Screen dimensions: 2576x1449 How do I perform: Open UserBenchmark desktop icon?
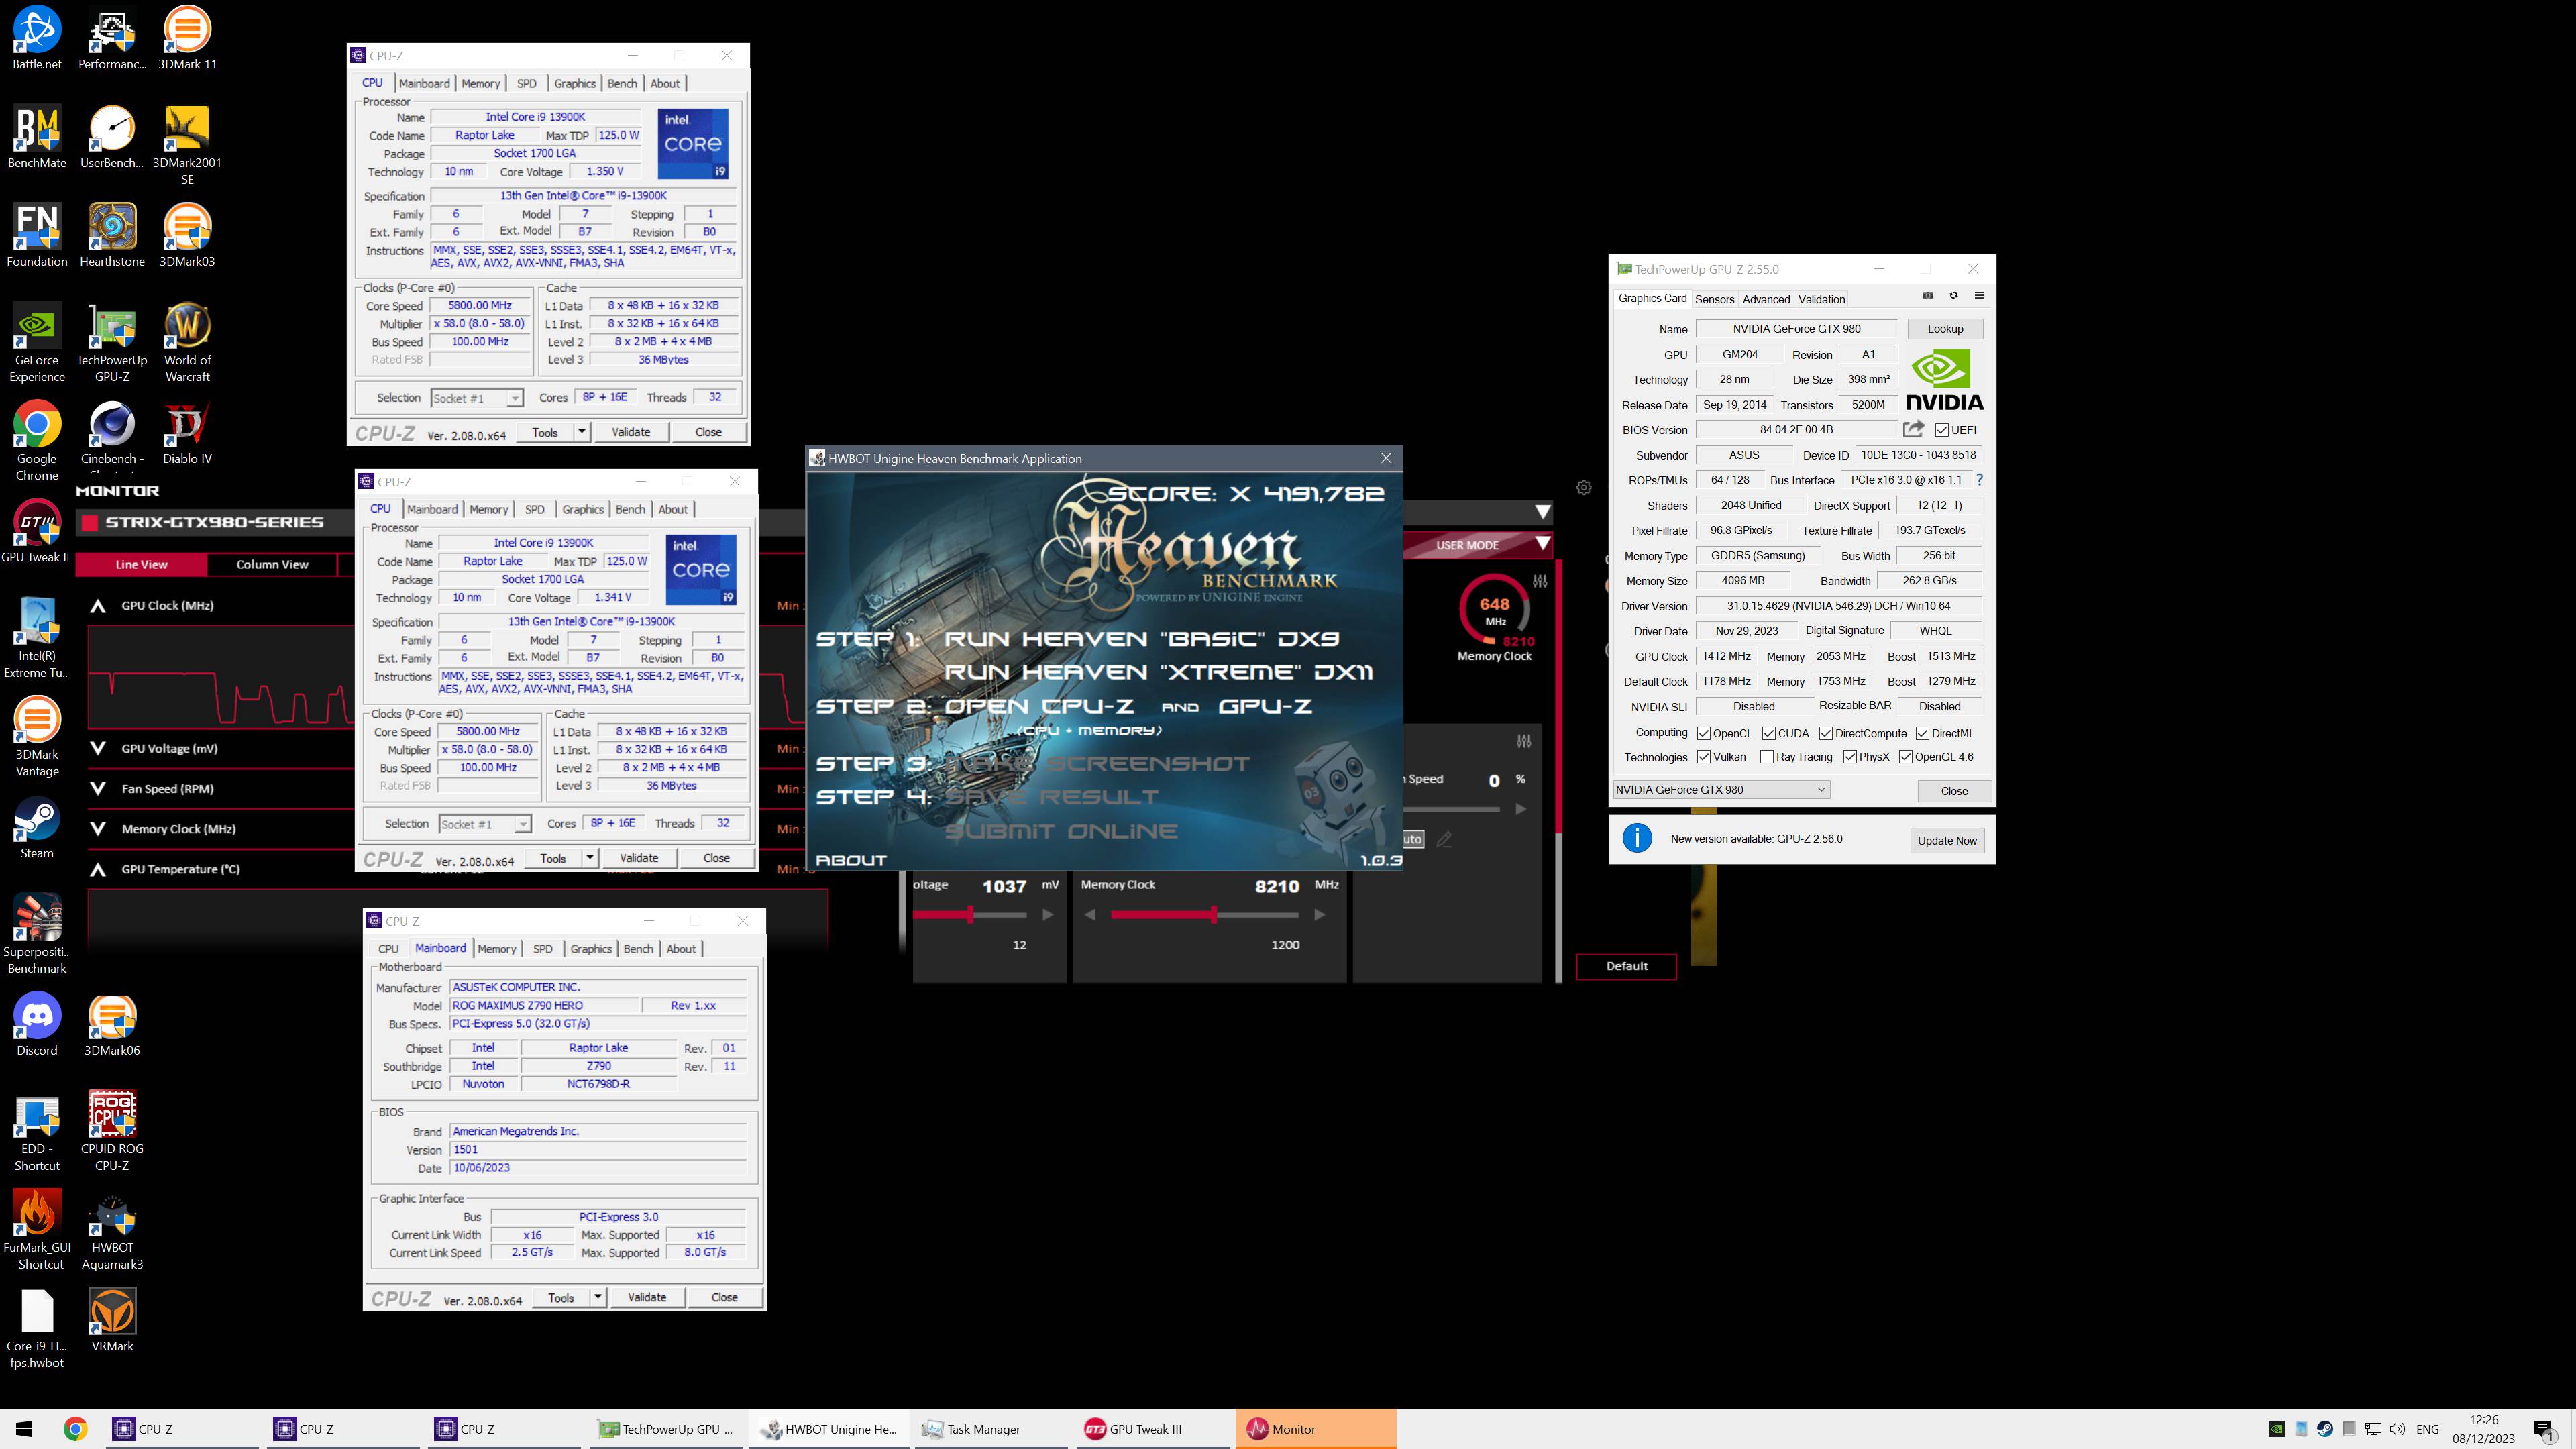(x=112, y=137)
